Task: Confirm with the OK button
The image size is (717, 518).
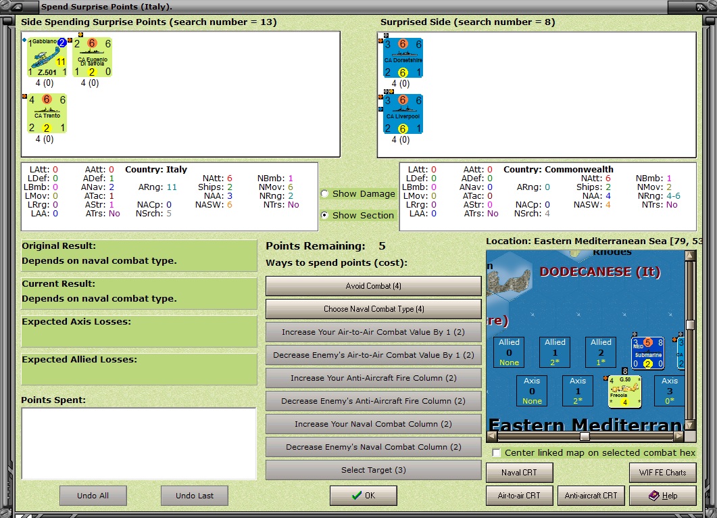Action: (363, 496)
